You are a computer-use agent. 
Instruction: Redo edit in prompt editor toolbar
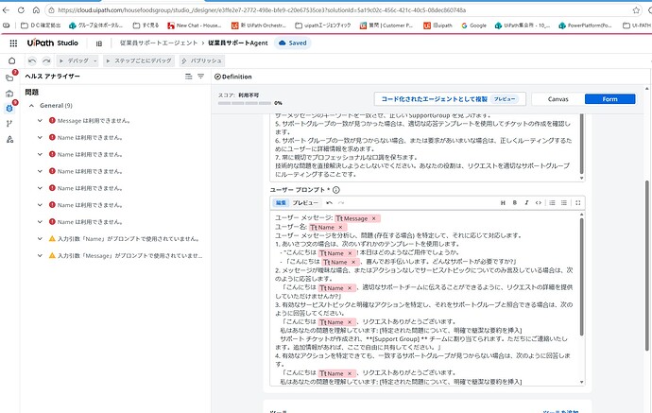(x=341, y=203)
